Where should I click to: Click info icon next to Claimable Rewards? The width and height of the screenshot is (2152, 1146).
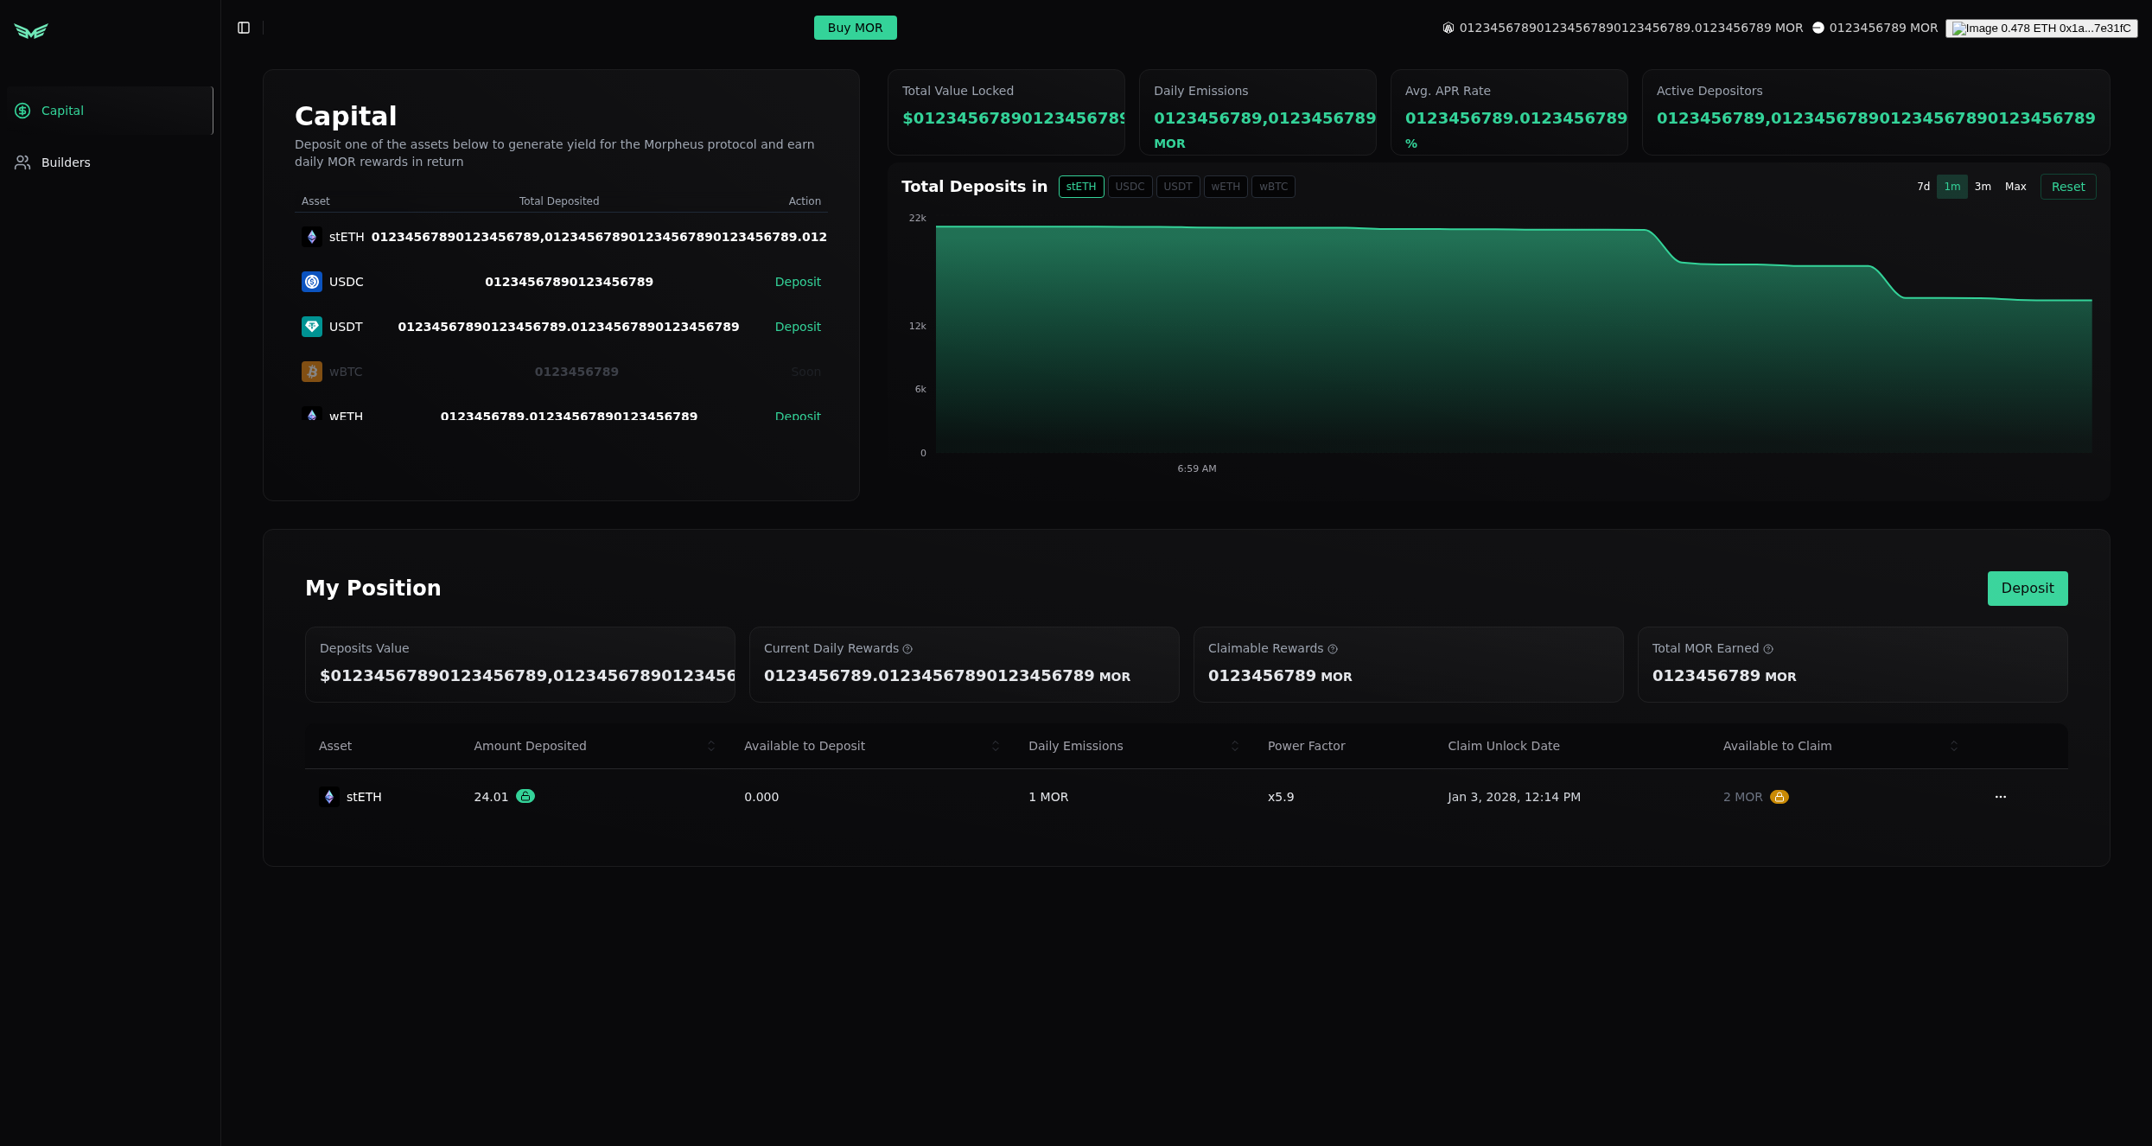[x=1333, y=649]
